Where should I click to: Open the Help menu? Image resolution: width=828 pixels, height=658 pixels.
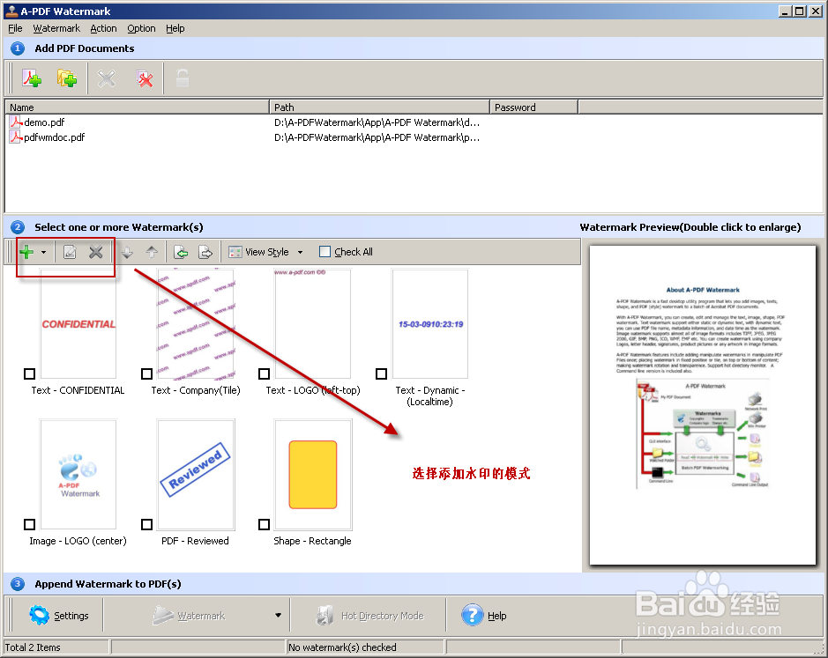click(x=175, y=28)
